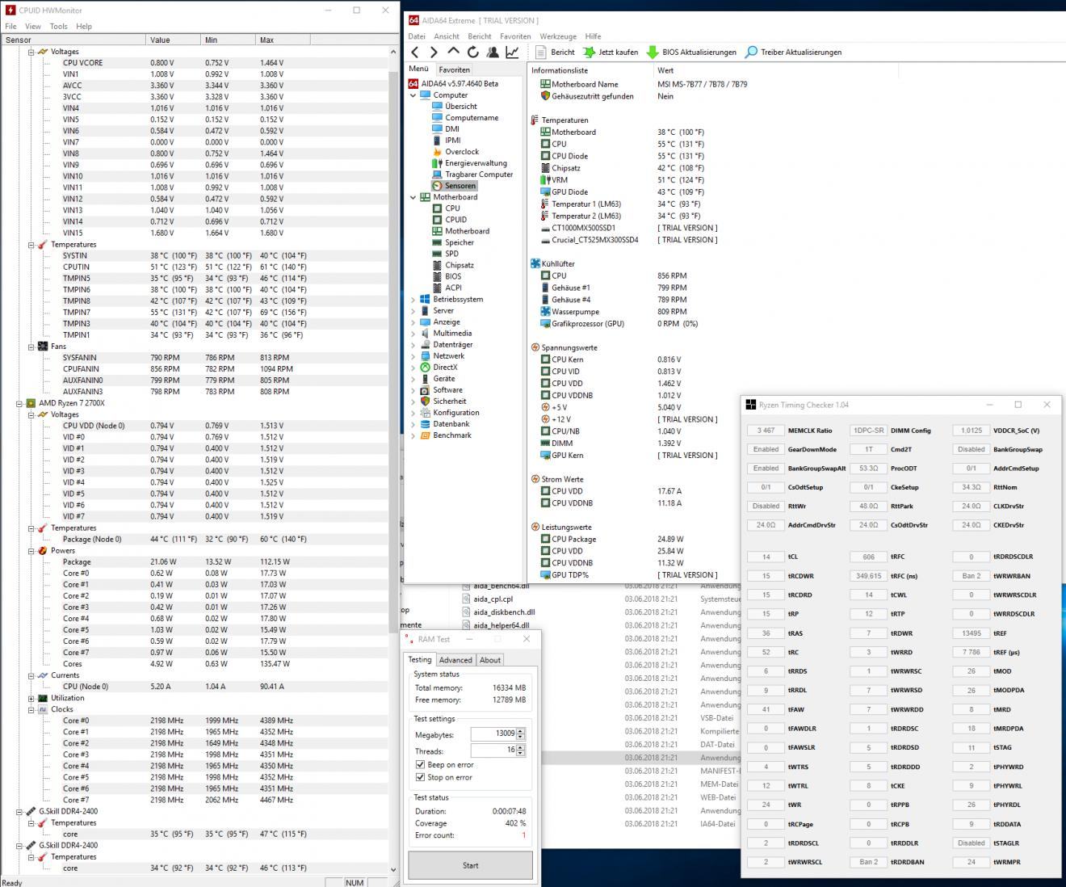Expand Benchmark branch in AIDA64 tree
The height and width of the screenshot is (887, 1066).
(413, 435)
